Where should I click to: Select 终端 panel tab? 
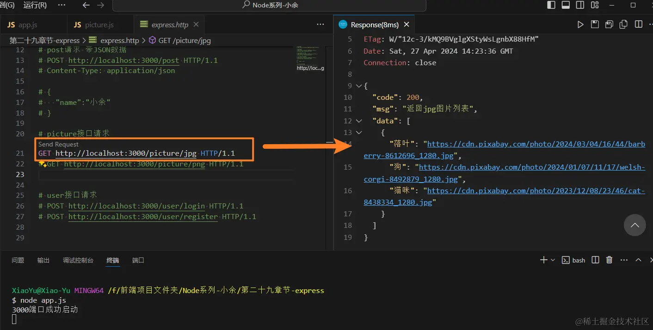(x=113, y=260)
